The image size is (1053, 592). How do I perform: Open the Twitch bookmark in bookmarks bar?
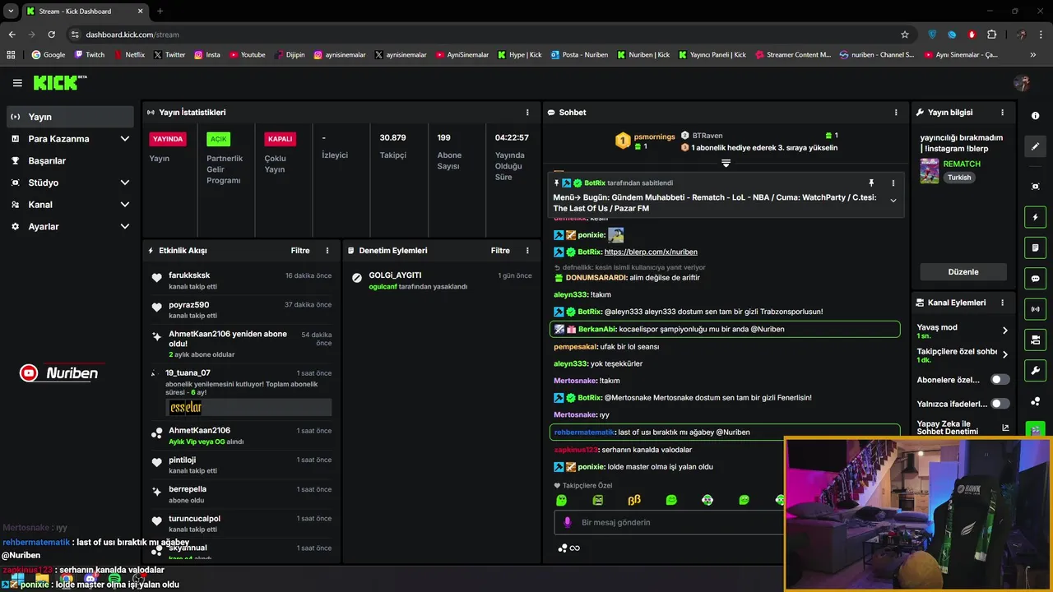click(90, 55)
